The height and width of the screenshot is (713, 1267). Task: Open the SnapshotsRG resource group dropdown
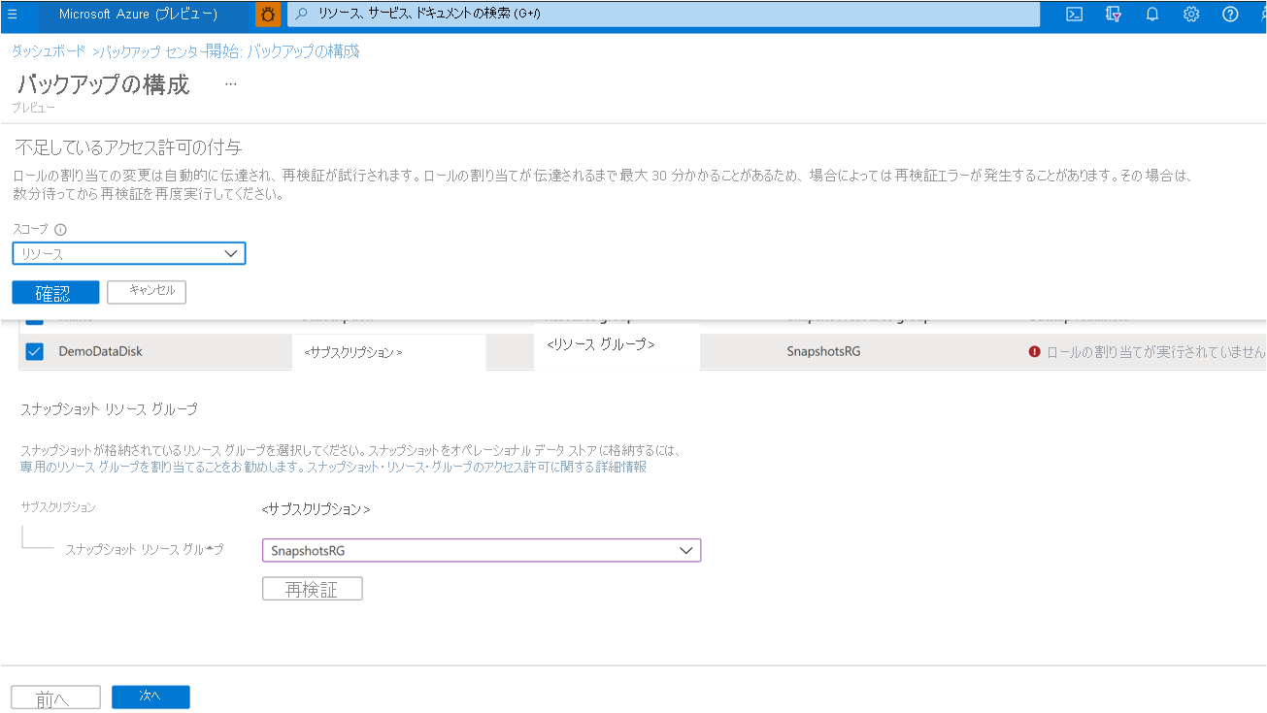click(482, 550)
